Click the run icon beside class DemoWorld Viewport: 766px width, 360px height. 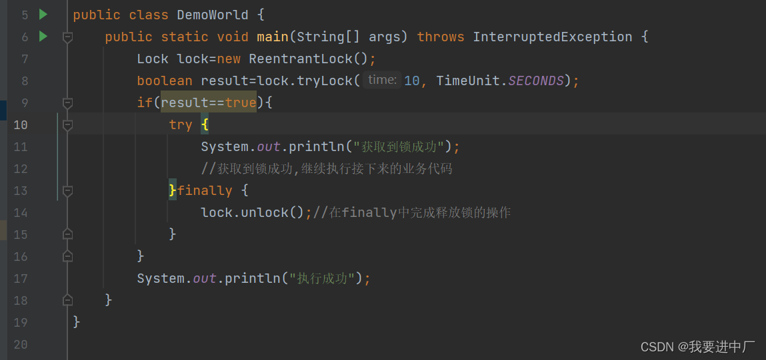tap(43, 14)
